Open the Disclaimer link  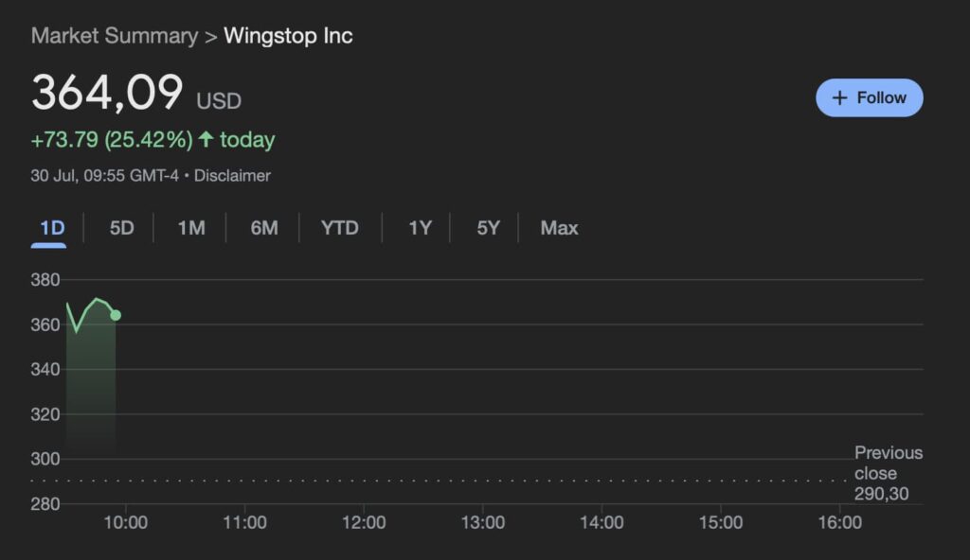point(232,176)
